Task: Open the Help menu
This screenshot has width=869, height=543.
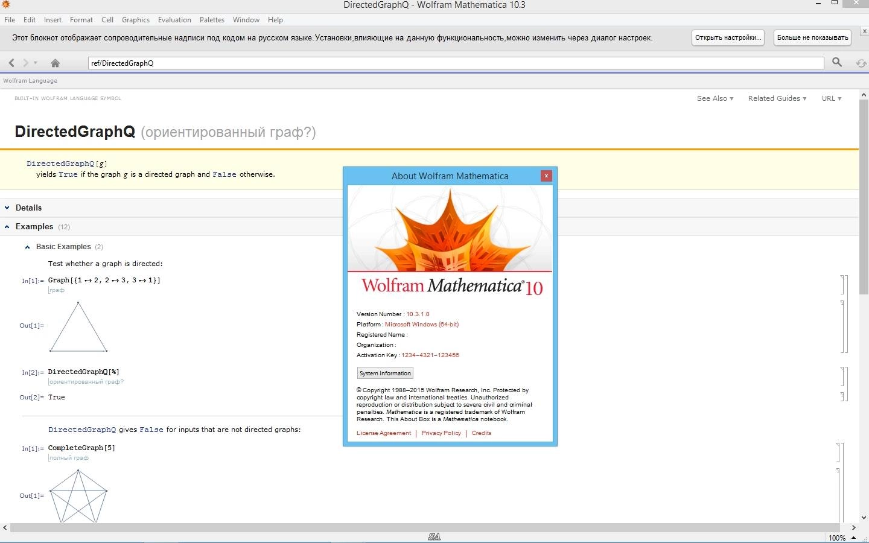Action: (x=275, y=20)
